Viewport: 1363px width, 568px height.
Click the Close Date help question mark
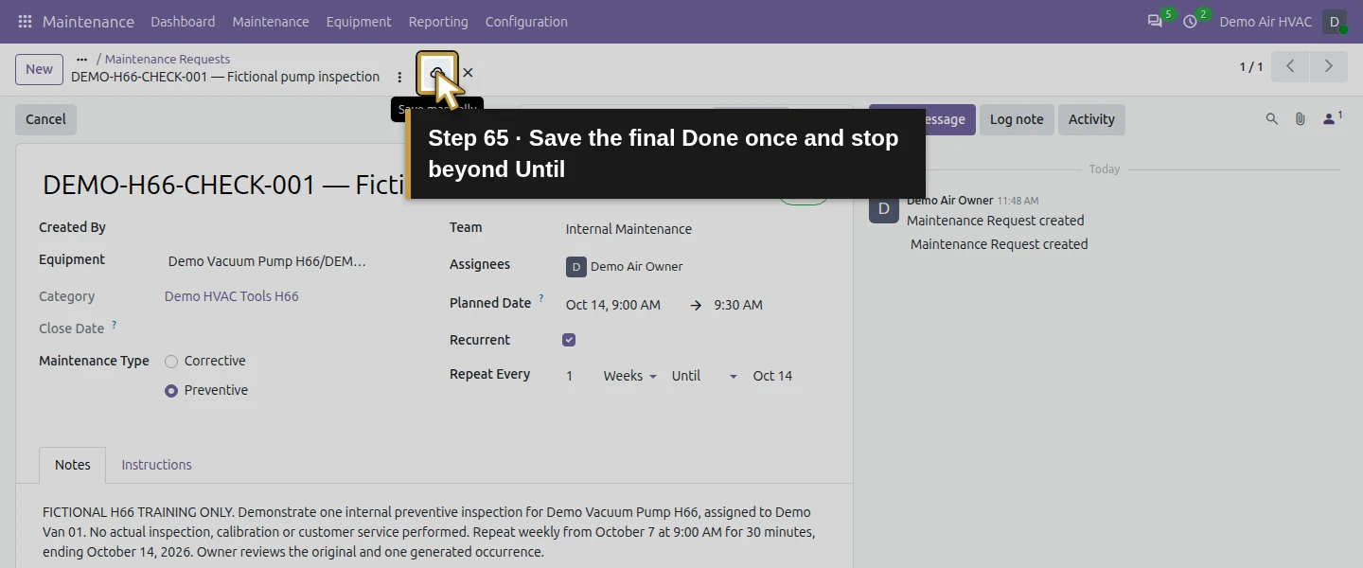(x=115, y=325)
